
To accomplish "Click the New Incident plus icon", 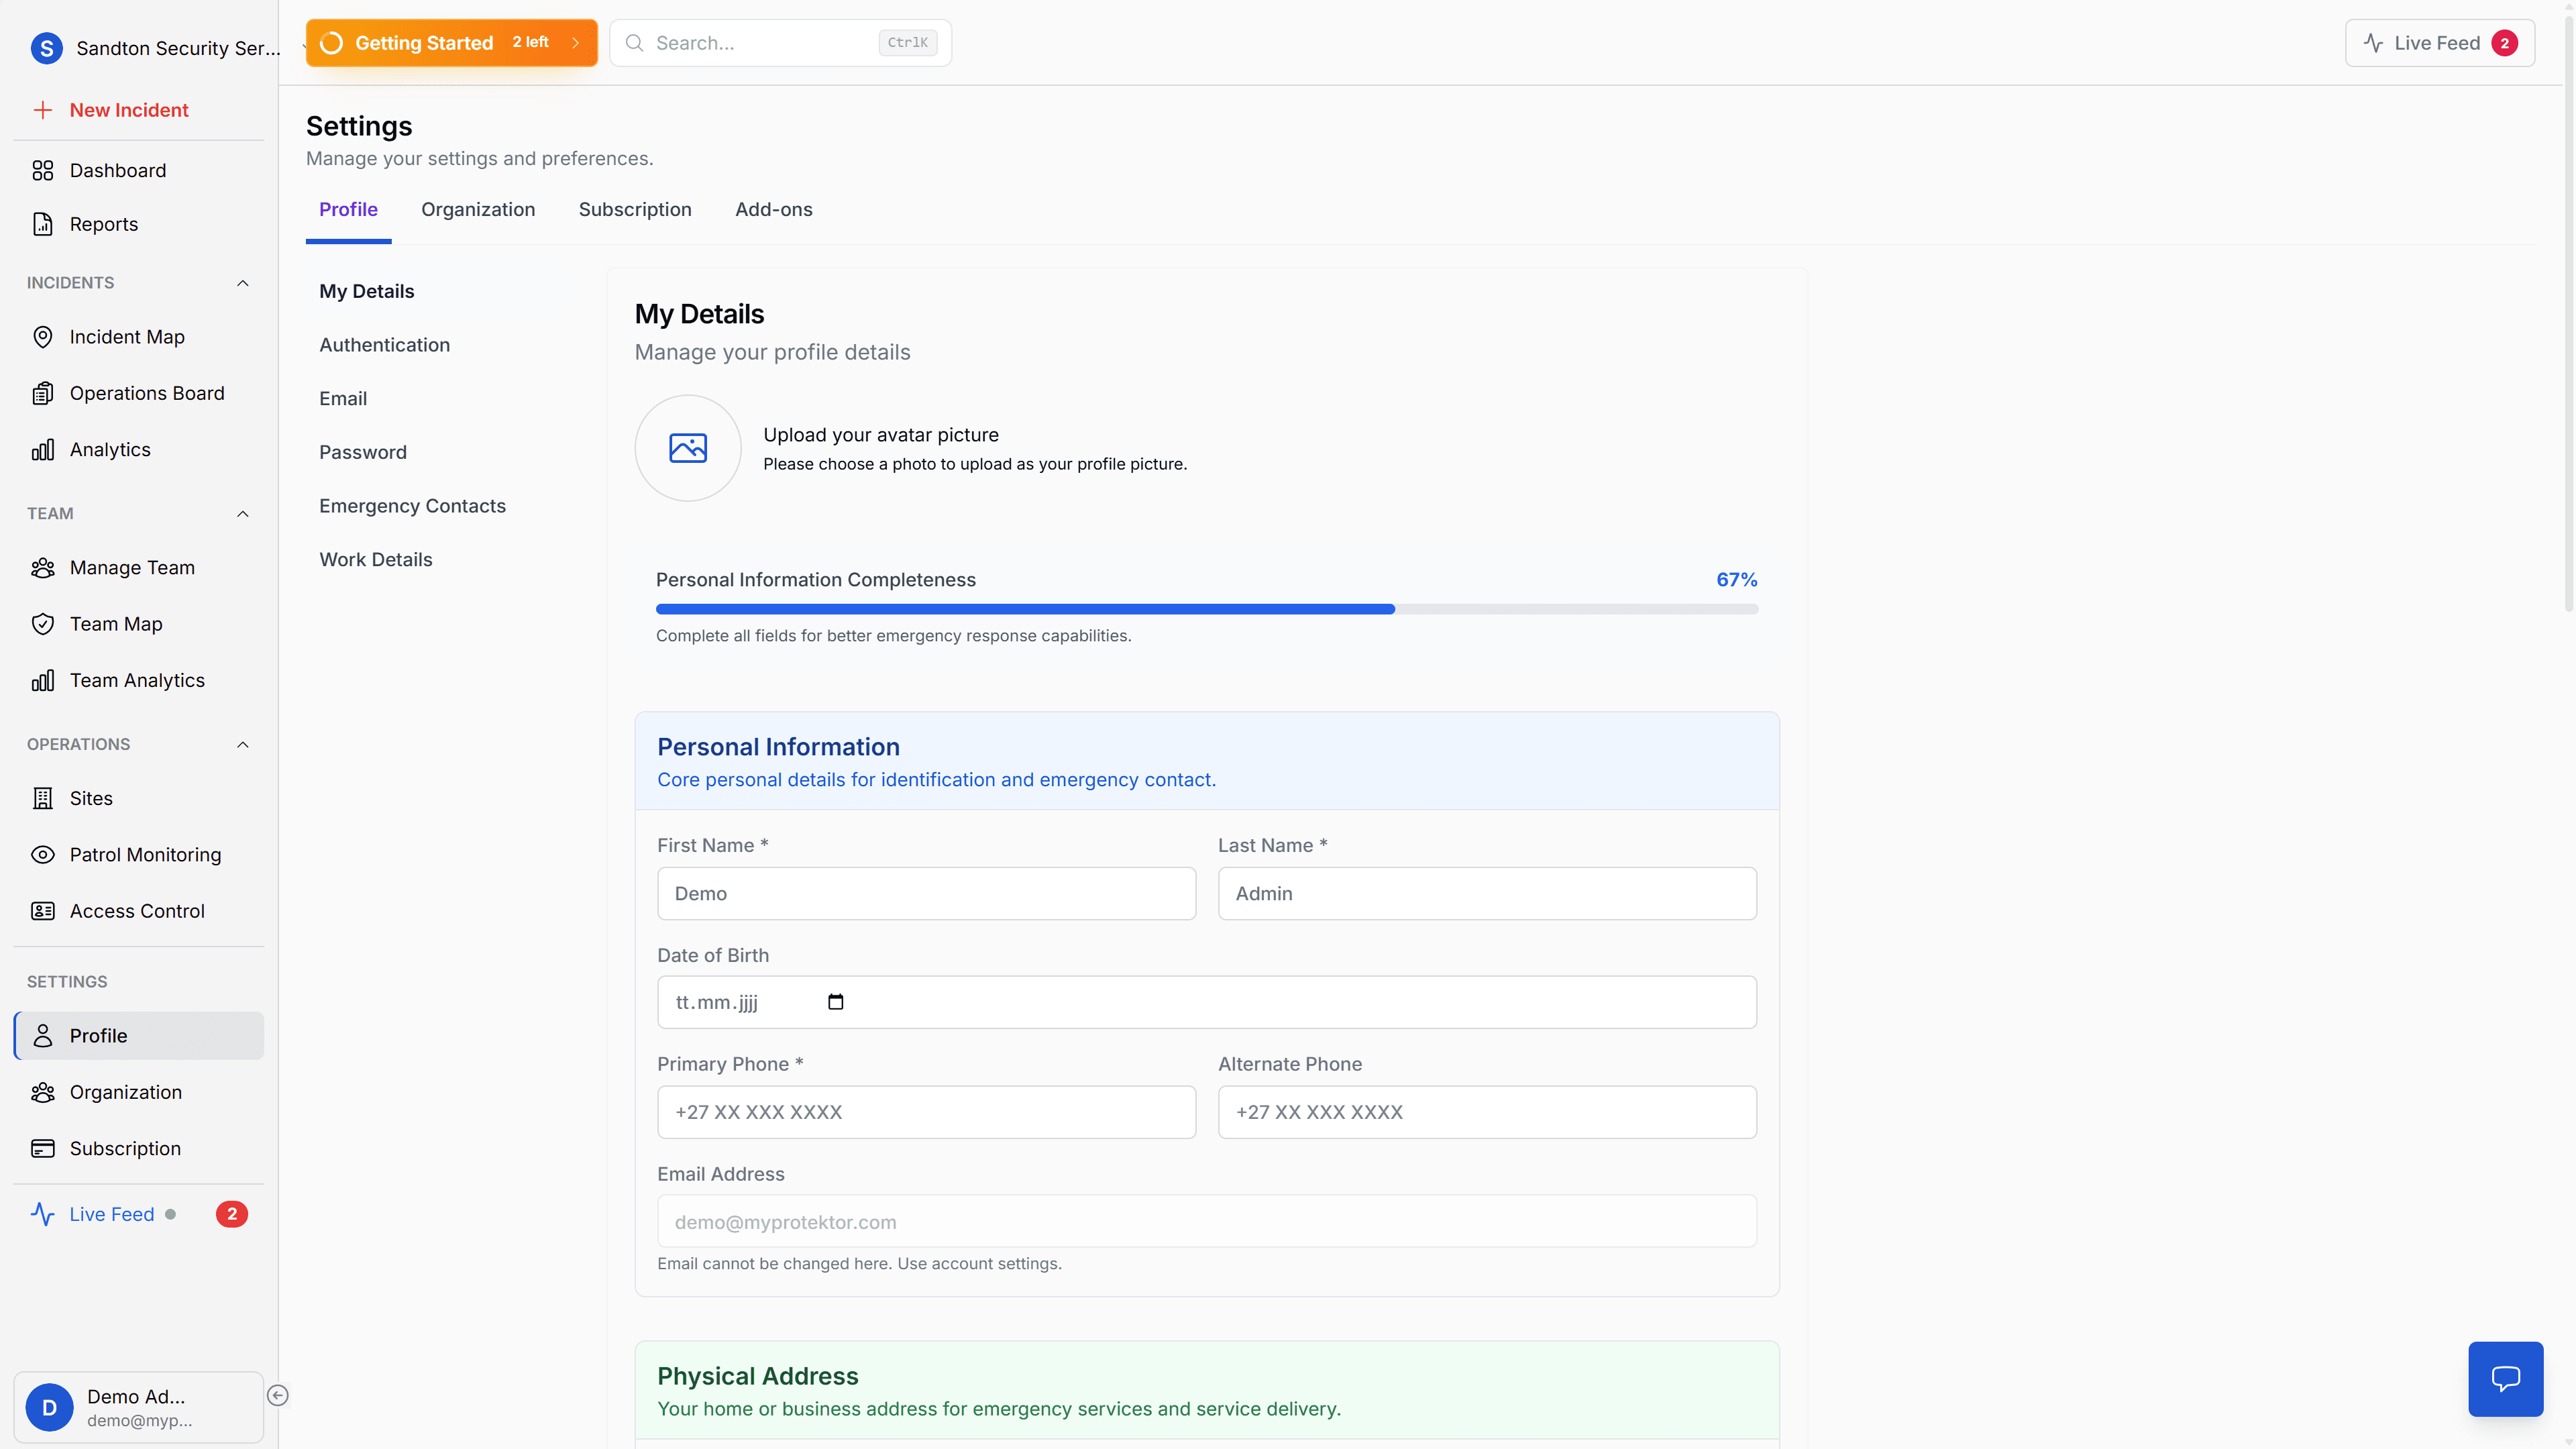I will pyautogui.click(x=43, y=110).
